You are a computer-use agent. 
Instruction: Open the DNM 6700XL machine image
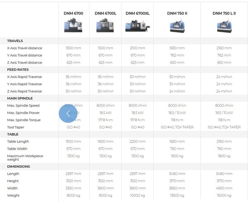coord(137,26)
